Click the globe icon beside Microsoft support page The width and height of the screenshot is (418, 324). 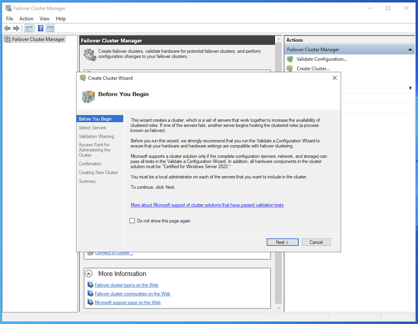pos(90,302)
